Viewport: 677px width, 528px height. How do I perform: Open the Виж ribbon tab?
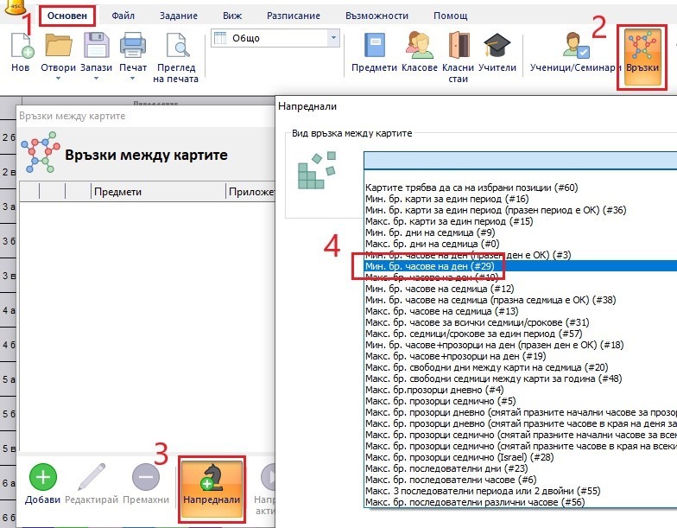[232, 16]
